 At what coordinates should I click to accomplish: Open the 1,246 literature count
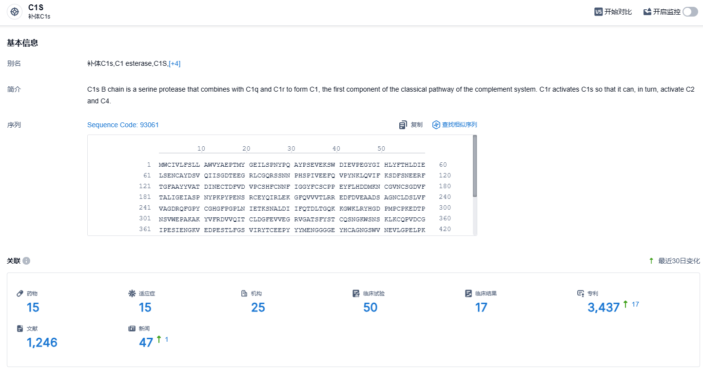[x=42, y=343]
